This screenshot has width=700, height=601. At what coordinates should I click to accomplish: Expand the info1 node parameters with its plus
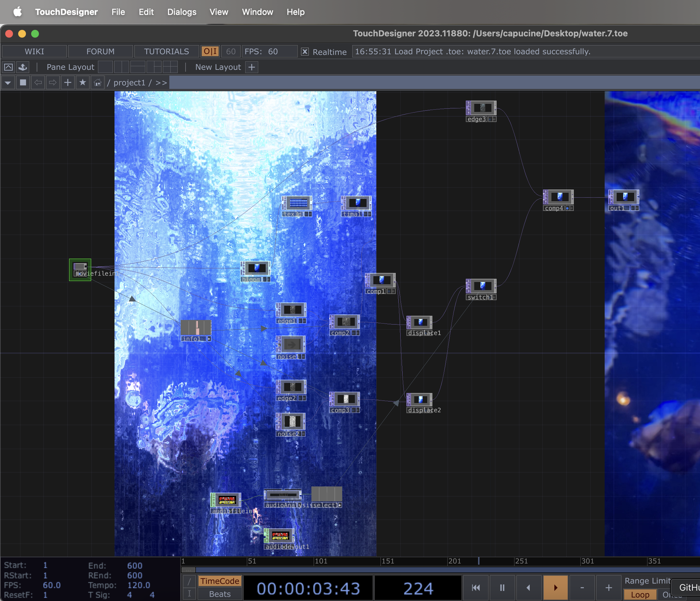pyautogui.click(x=210, y=338)
